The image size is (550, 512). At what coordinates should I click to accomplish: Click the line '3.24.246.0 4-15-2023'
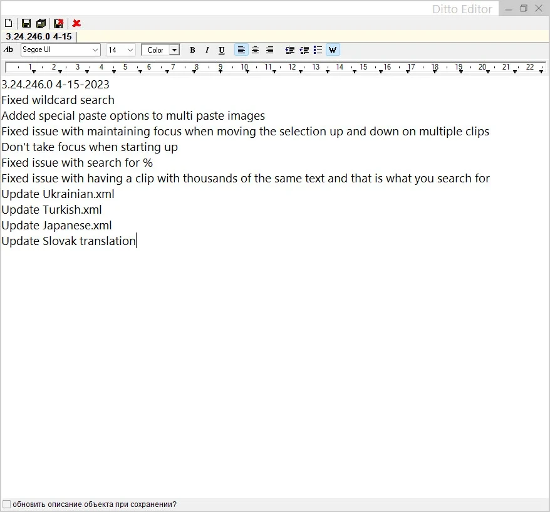(55, 85)
